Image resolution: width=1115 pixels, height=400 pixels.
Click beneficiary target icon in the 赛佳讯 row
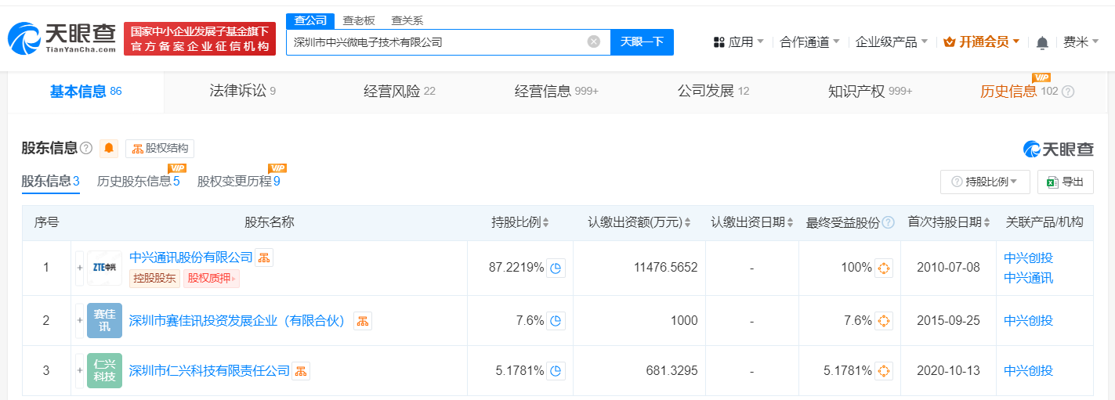tap(884, 320)
